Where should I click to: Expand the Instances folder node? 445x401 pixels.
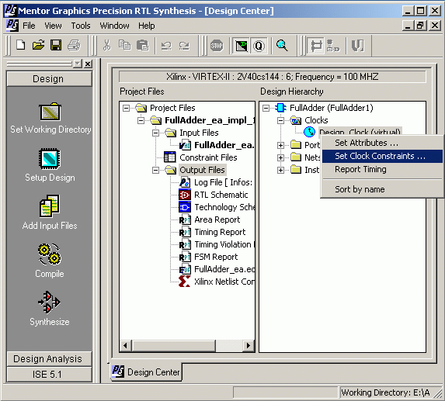click(x=280, y=170)
